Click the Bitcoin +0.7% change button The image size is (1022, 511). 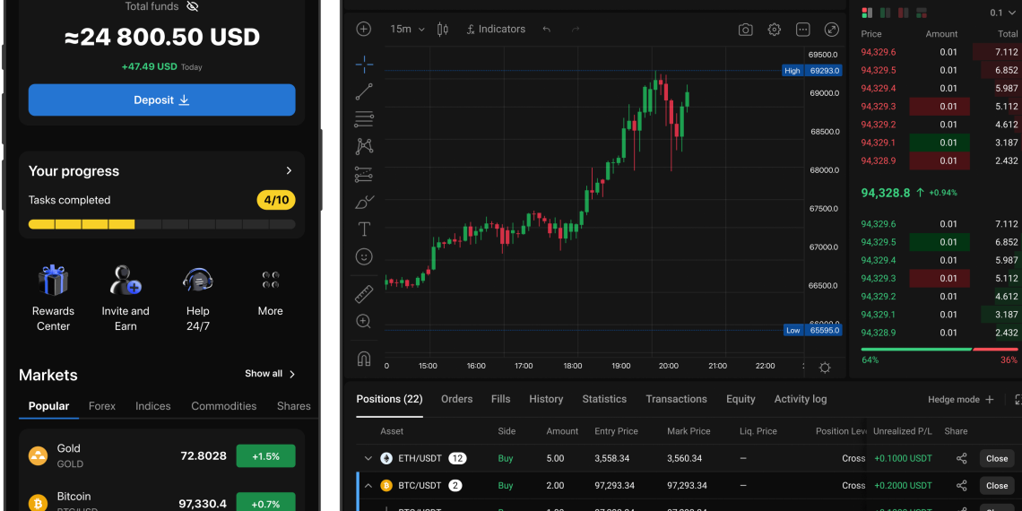click(265, 502)
